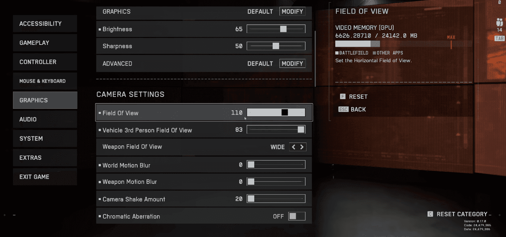The height and width of the screenshot is (237, 506).
Task: Adjust the Brightness slider
Action: pyautogui.click(x=276, y=29)
